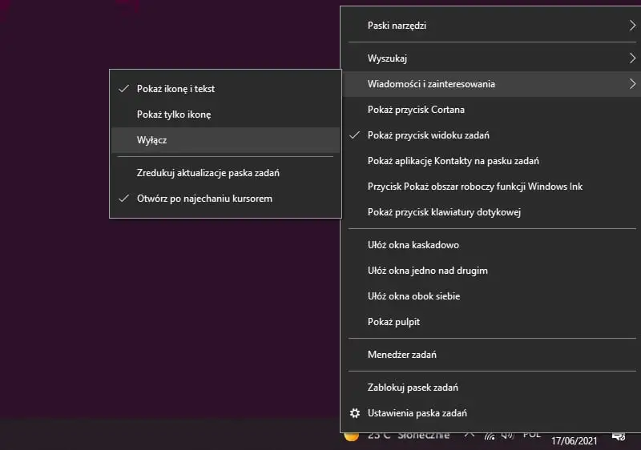Toggle Zablokuj pasek zadań
The width and height of the screenshot is (641, 450).
click(x=490, y=388)
